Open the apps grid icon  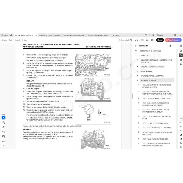tap(153, 35)
